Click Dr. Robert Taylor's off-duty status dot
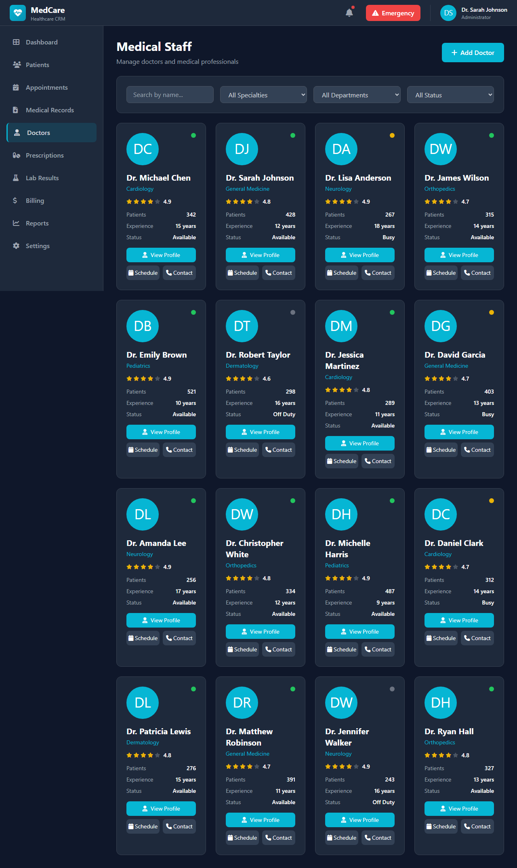 tap(292, 312)
